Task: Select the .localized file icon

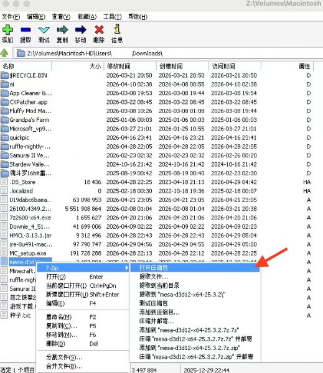Action: pos(4,191)
